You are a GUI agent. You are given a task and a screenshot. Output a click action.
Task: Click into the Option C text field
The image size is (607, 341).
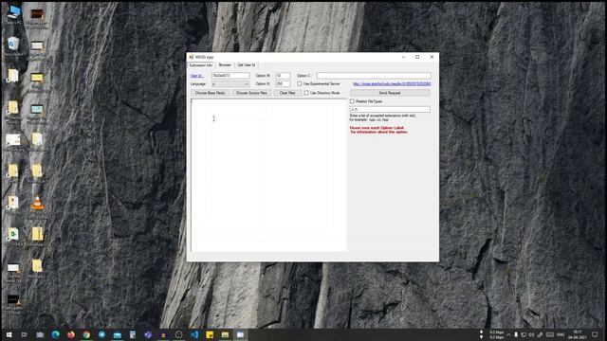(374, 76)
